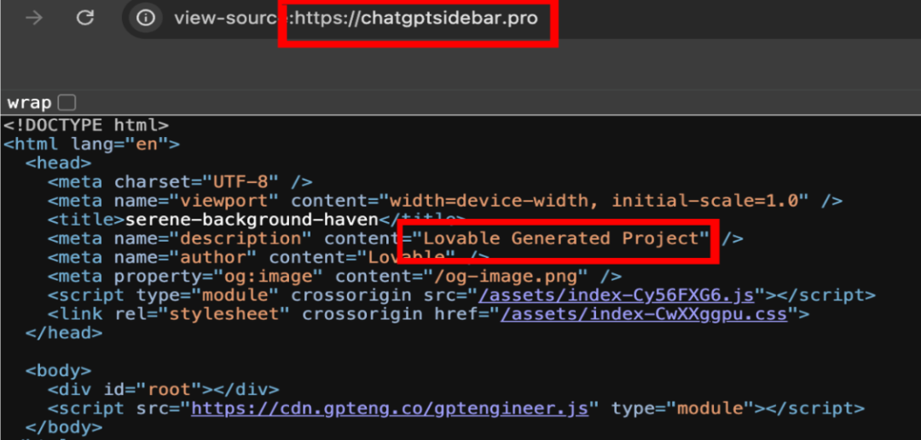Follow the cdn.gpteng.co/gptengineer.js link

[x=389, y=409]
